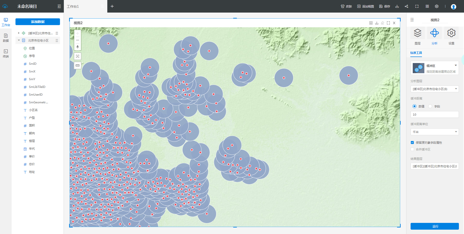
Task: Check the 合并缓冲区 checkbox
Action: point(412,149)
